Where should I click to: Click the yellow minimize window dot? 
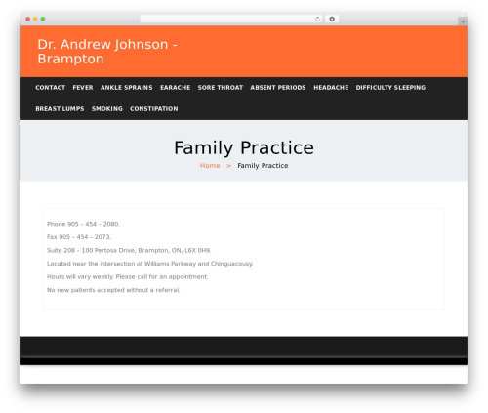point(35,19)
